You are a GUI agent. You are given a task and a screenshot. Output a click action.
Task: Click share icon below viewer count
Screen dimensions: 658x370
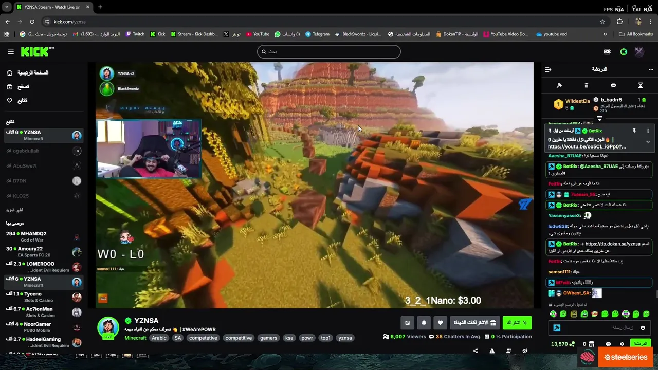(476, 351)
